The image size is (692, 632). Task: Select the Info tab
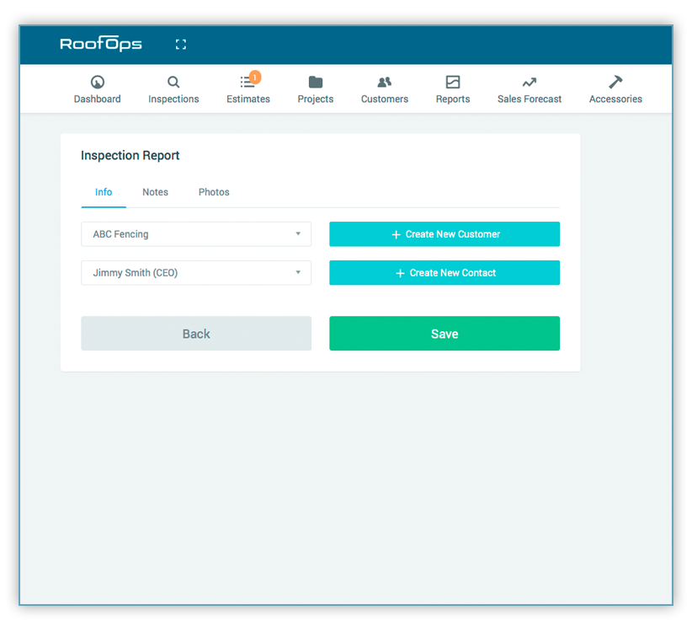click(x=104, y=192)
